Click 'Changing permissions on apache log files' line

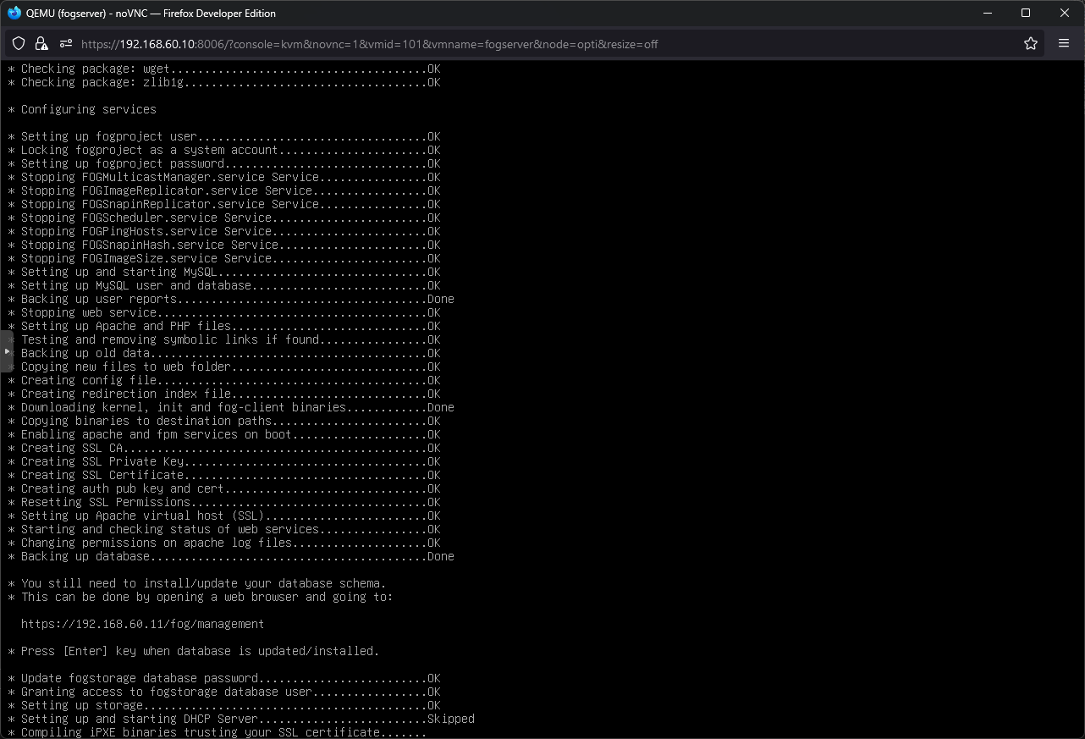click(x=224, y=543)
